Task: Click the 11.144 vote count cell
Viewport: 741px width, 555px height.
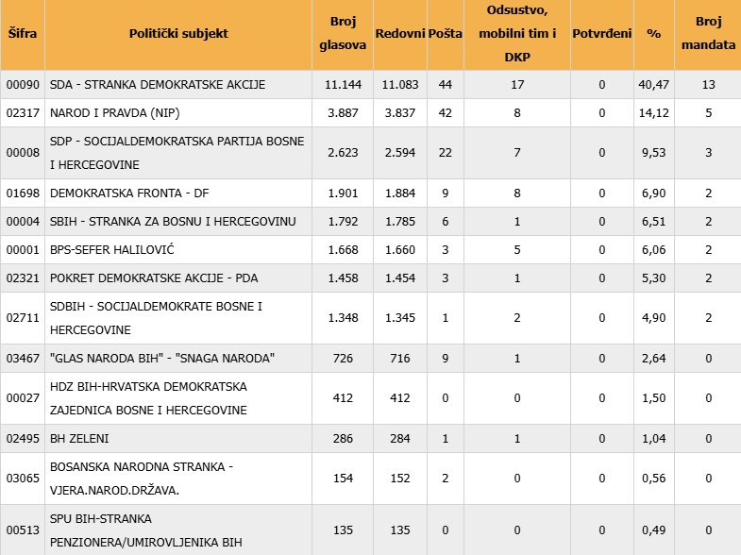Action: point(342,85)
